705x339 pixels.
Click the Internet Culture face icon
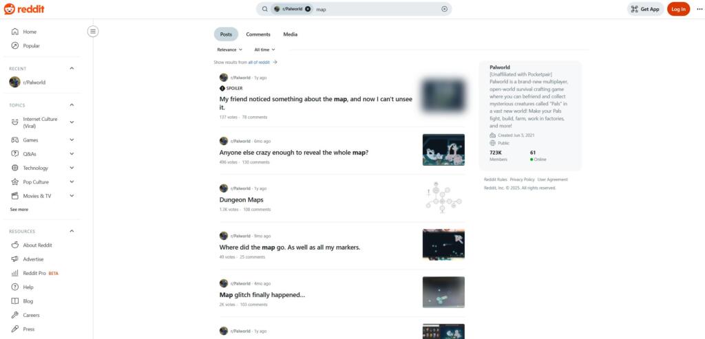tap(15, 122)
